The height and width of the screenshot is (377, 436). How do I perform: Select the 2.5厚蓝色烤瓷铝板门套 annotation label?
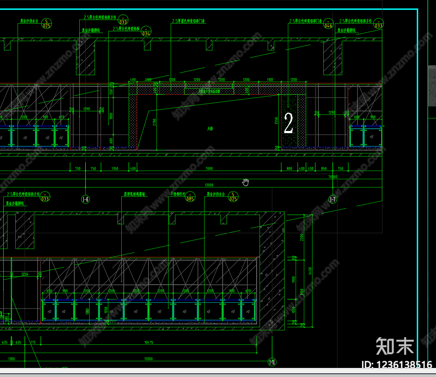[188, 21]
